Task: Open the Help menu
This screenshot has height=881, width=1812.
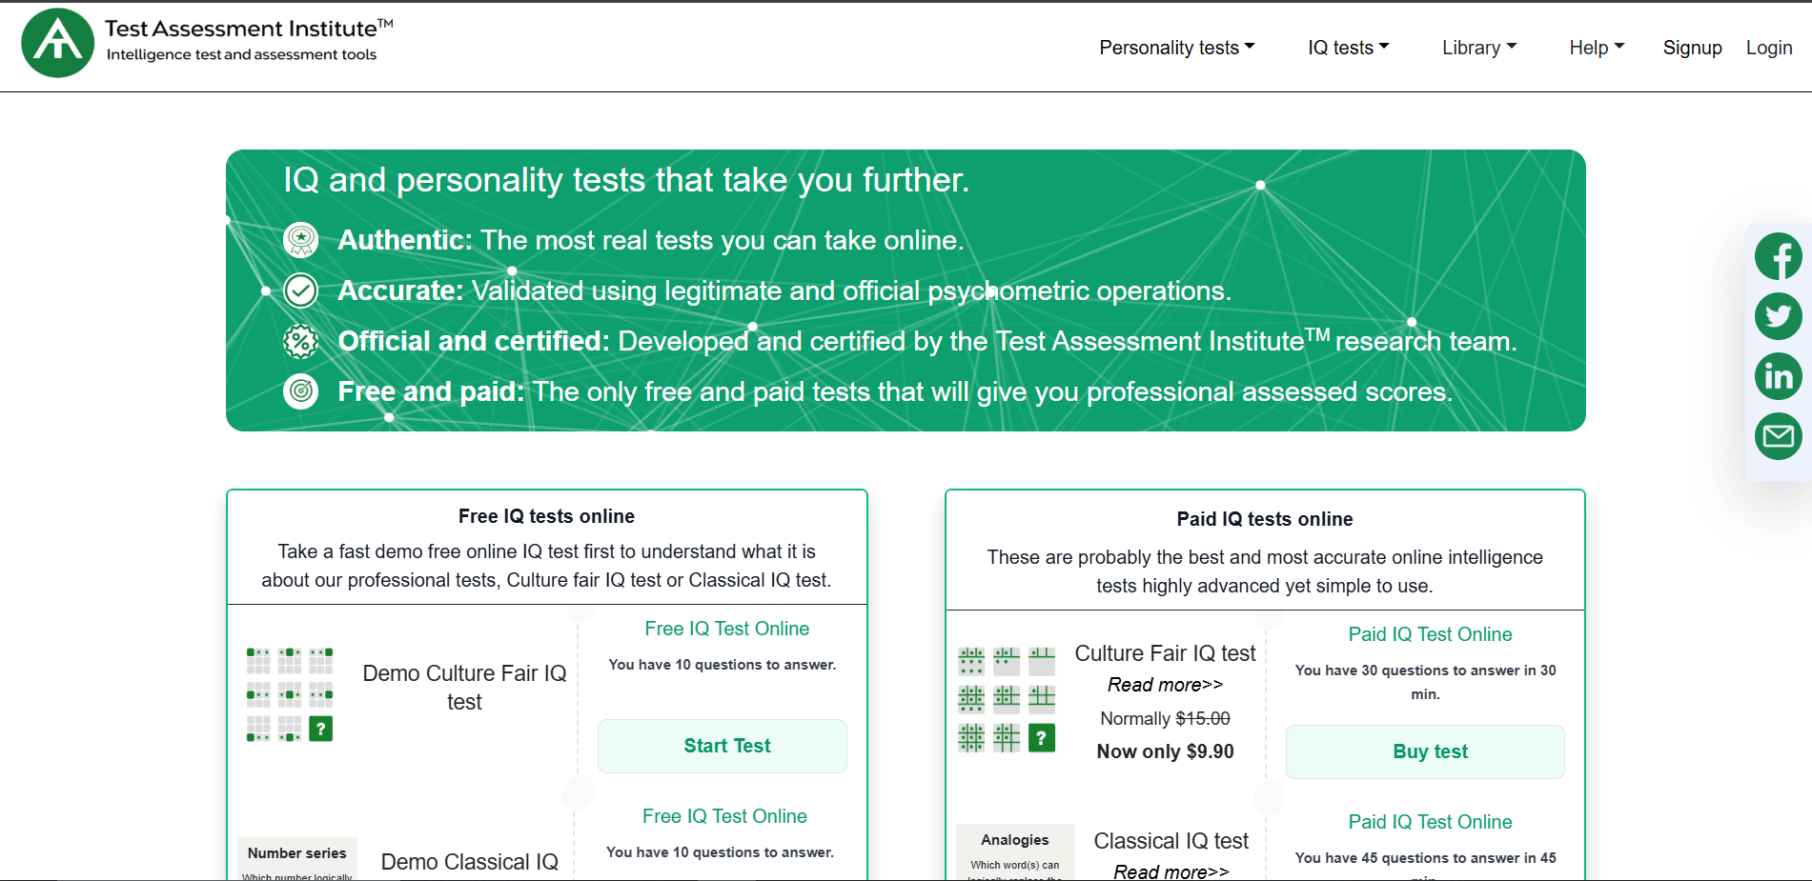Action: point(1597,48)
